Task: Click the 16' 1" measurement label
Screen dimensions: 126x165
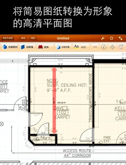Action: pos(54,101)
